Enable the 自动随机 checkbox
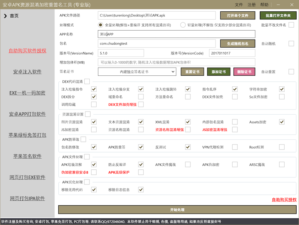Screen dimensions: 299x225 [x=291, y=44]
